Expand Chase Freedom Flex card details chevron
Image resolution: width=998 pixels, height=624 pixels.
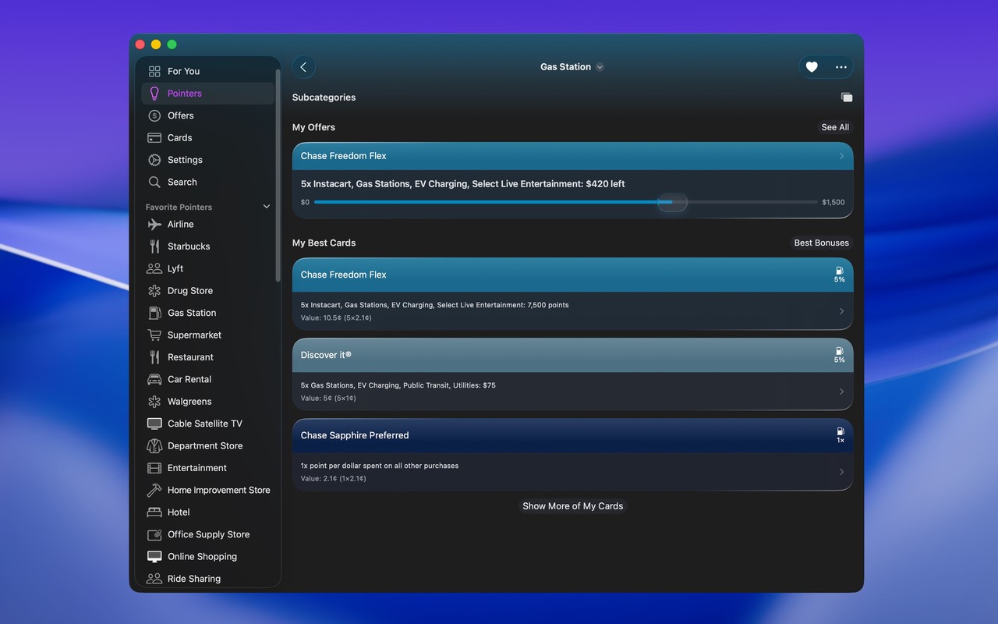[x=841, y=311]
